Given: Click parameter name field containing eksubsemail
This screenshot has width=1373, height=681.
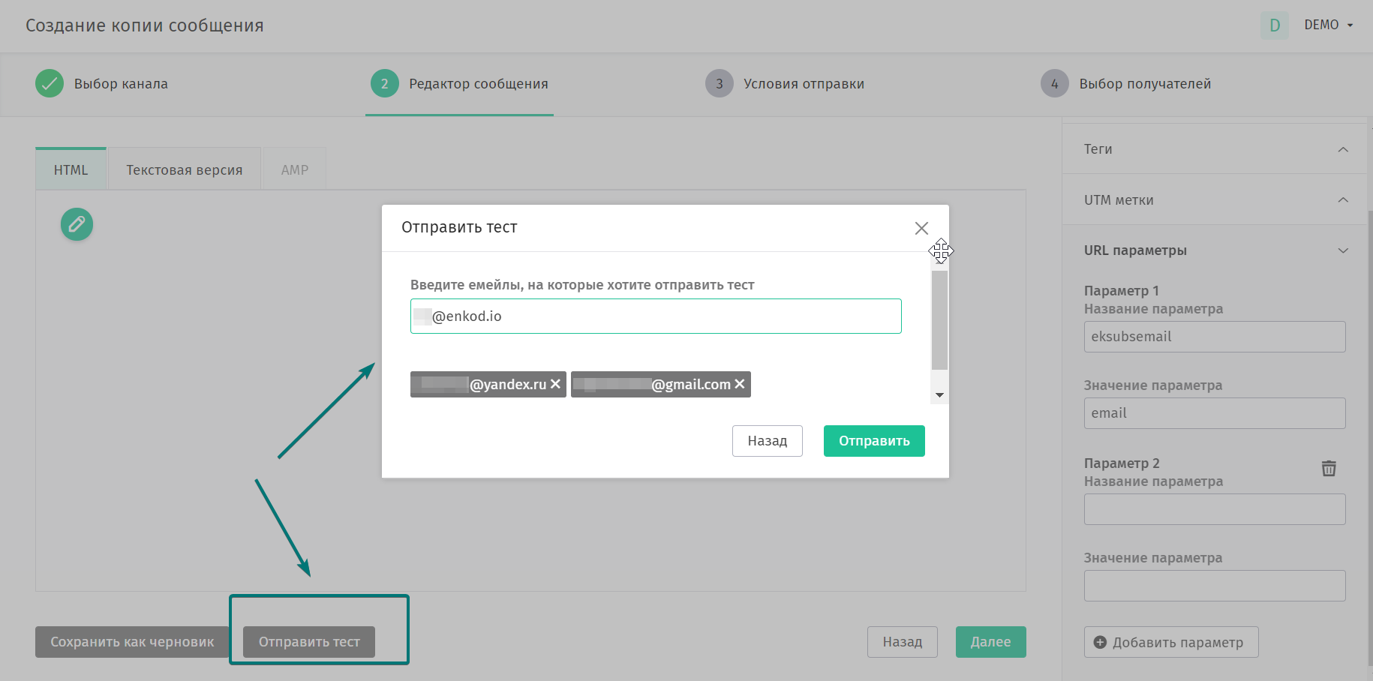Looking at the screenshot, I should click(x=1215, y=337).
